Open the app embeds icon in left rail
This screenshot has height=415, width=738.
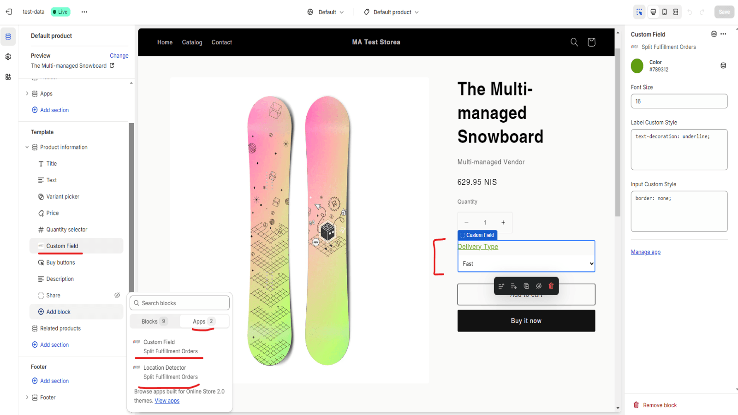tap(8, 77)
